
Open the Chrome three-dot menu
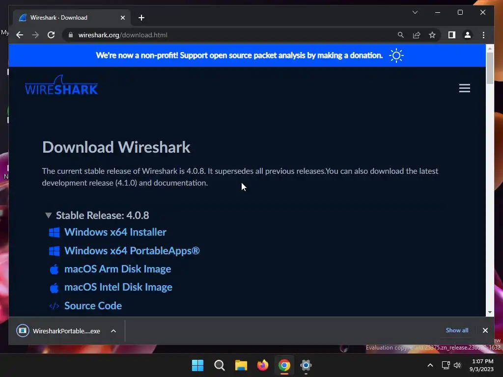(x=483, y=35)
